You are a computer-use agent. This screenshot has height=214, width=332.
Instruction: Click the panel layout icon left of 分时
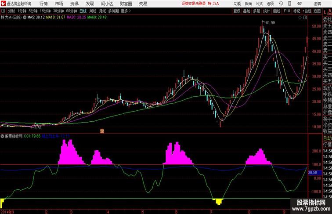click(x=3, y=11)
